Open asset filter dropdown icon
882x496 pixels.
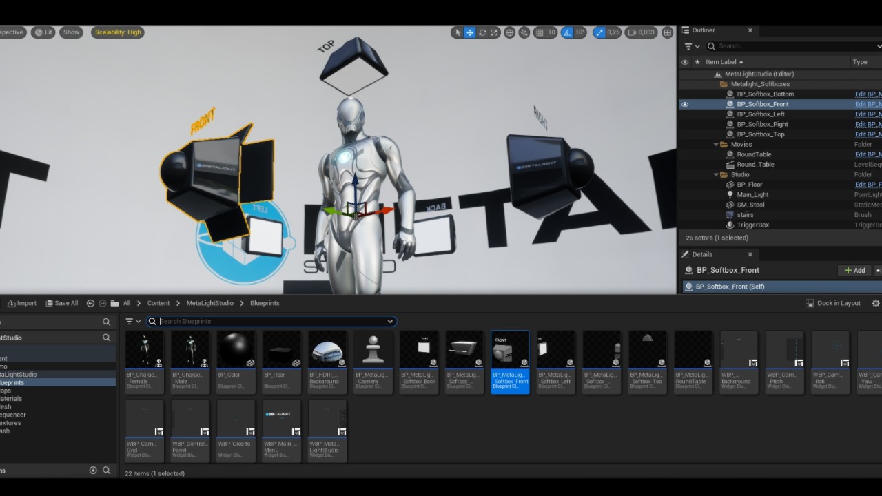pos(133,321)
